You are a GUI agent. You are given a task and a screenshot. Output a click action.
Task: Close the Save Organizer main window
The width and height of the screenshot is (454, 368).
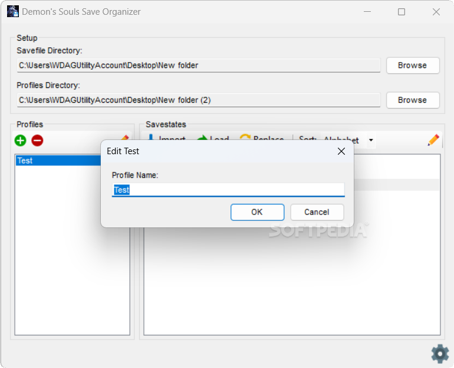436,12
